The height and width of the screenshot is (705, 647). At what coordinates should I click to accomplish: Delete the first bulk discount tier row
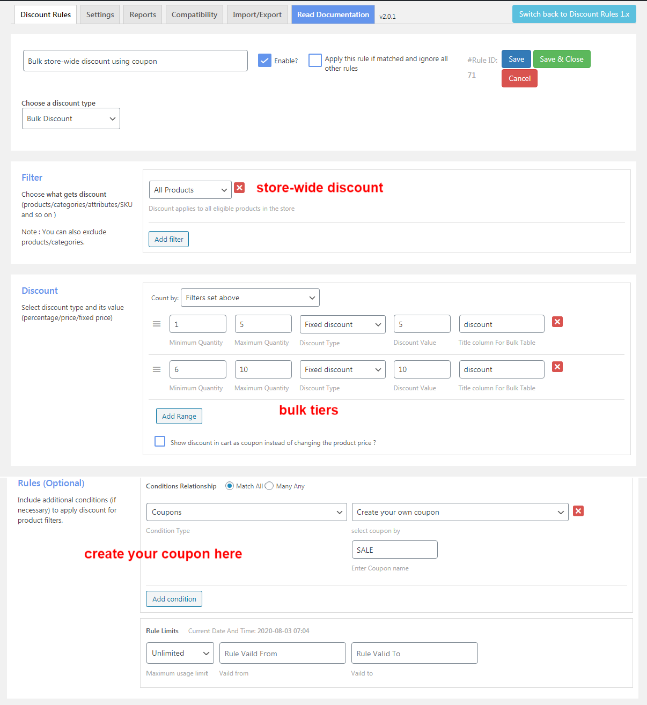(557, 322)
